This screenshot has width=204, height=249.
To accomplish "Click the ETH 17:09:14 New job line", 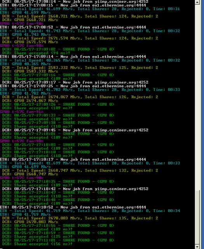I will point(73,57).
